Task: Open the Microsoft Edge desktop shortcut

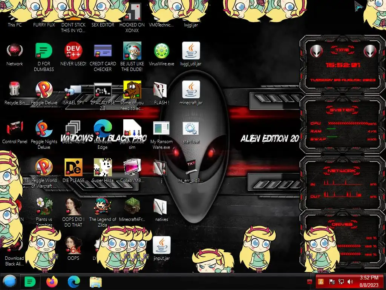Action: click(103, 128)
